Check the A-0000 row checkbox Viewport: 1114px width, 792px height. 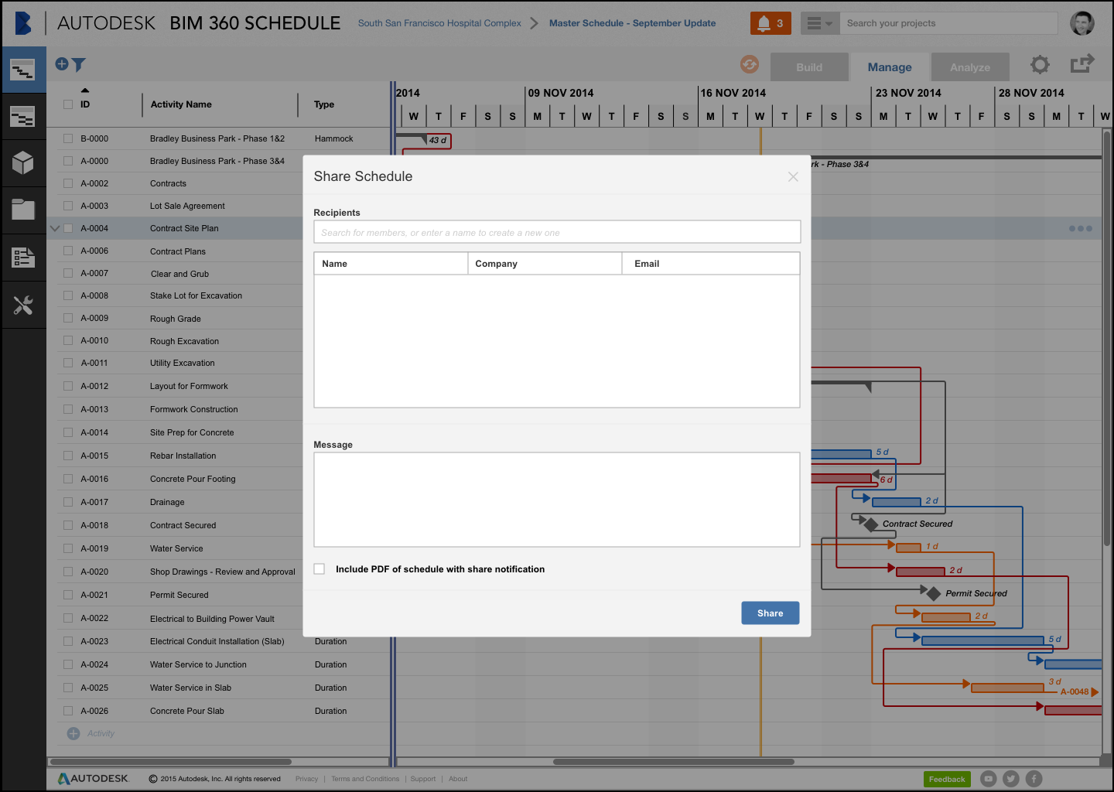[68, 161]
